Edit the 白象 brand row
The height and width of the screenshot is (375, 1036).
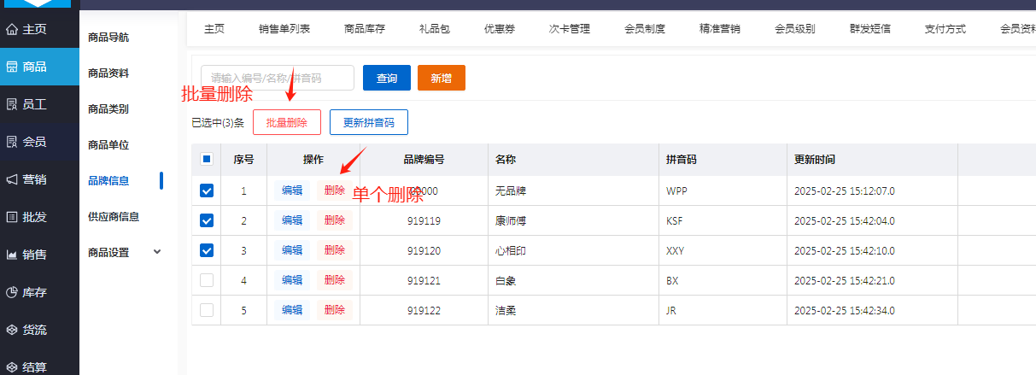pyautogui.click(x=292, y=280)
